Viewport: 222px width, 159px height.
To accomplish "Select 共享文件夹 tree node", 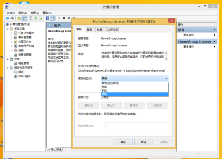I will tap(25, 42).
